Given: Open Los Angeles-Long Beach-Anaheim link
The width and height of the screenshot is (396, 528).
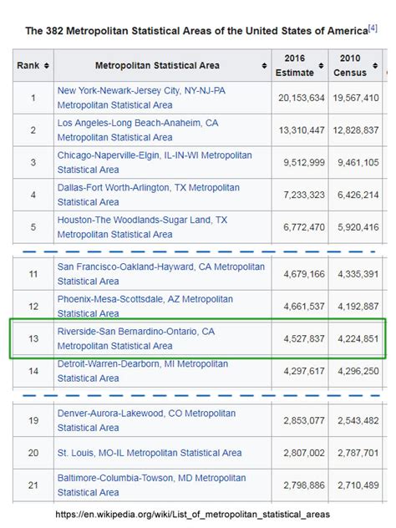Looking at the screenshot, I should (x=138, y=130).
